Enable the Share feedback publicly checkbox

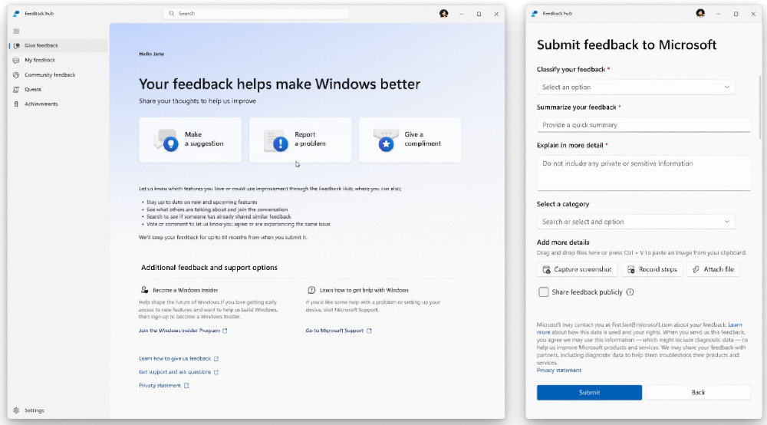(544, 292)
